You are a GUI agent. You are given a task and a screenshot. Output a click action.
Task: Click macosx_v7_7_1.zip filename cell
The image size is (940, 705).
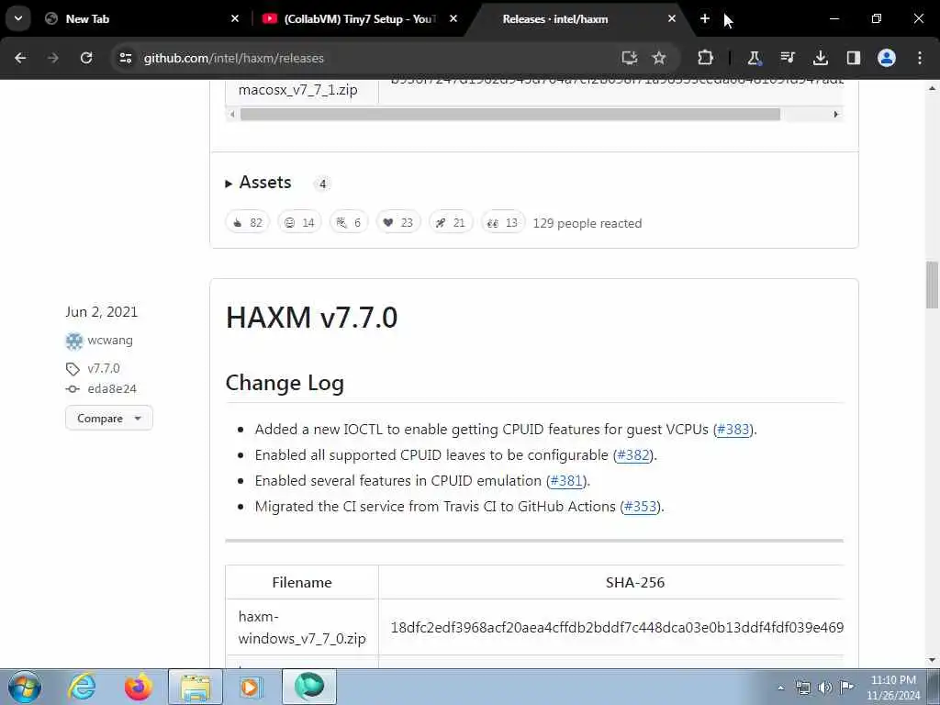tap(302, 90)
